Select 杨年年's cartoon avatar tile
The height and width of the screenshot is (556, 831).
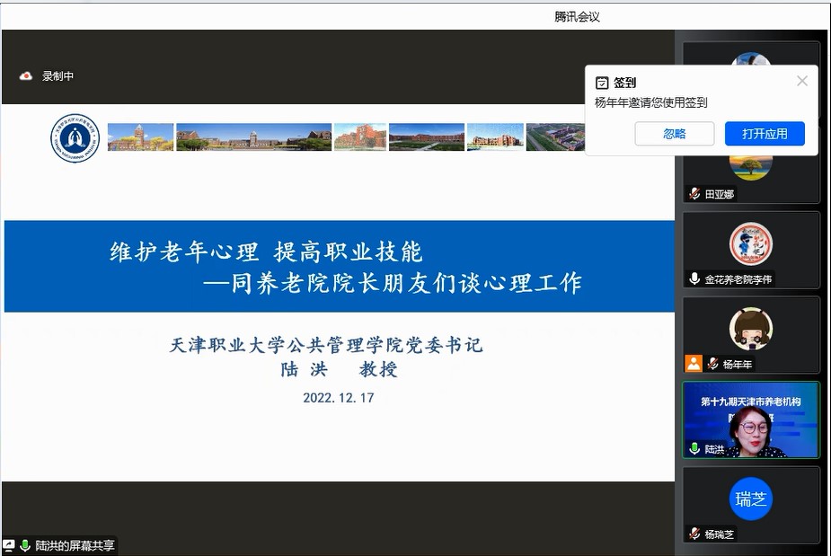[751, 329]
